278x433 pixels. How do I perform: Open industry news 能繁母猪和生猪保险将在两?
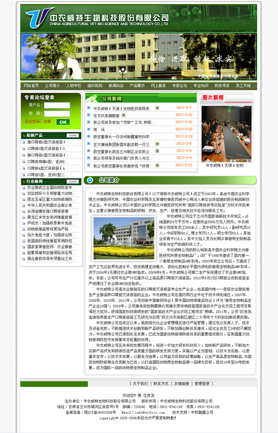point(51,253)
